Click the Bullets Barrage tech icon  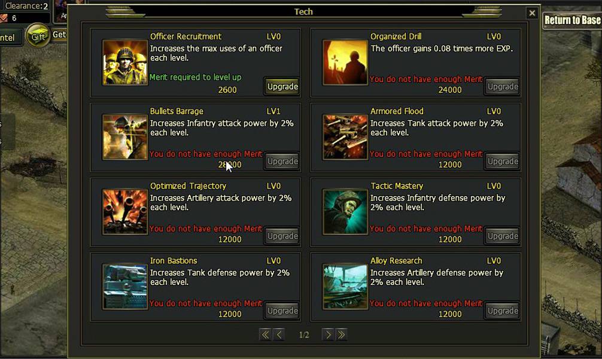(x=125, y=137)
